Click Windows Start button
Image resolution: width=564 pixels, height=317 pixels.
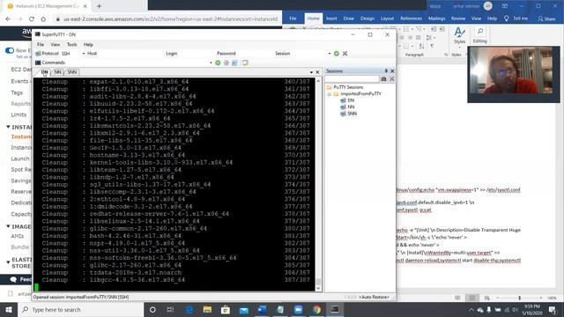9,309
